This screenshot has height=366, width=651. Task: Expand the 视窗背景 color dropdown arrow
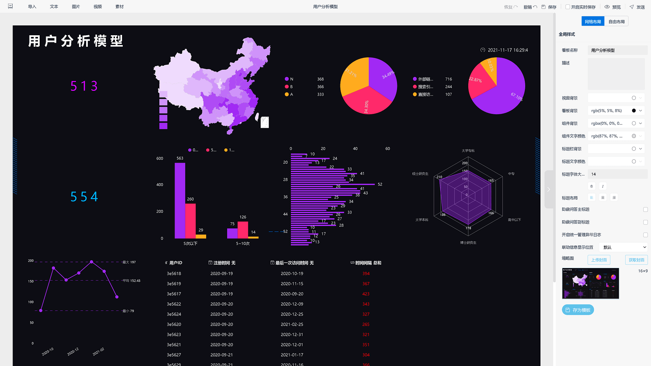pos(640,98)
